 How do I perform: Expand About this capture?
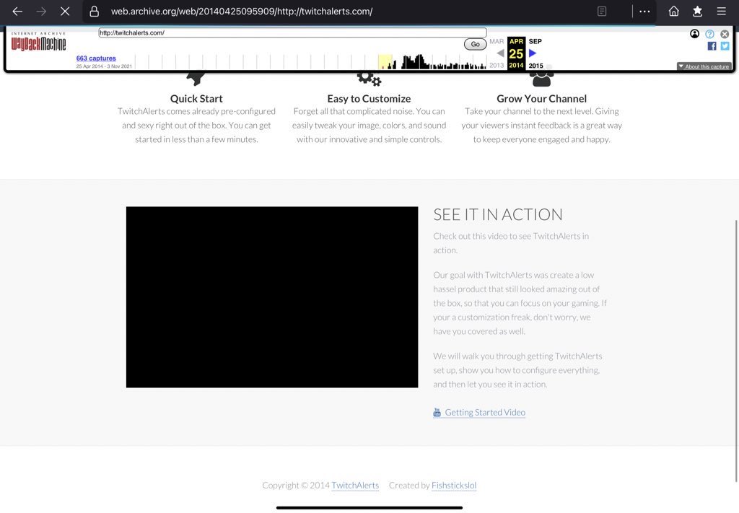[x=704, y=66]
